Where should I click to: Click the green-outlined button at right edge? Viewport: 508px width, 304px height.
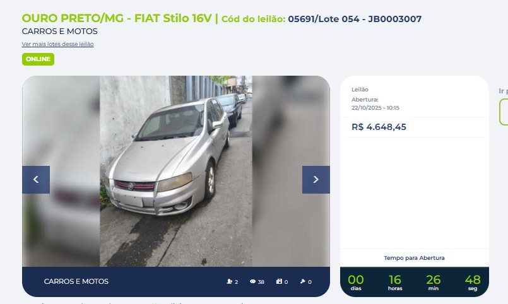[504, 112]
